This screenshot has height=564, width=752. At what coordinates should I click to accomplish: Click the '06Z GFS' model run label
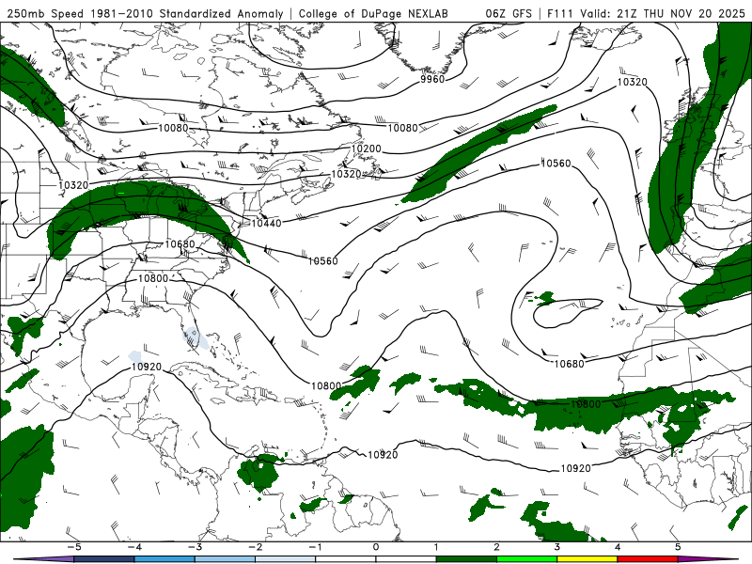tap(509, 13)
